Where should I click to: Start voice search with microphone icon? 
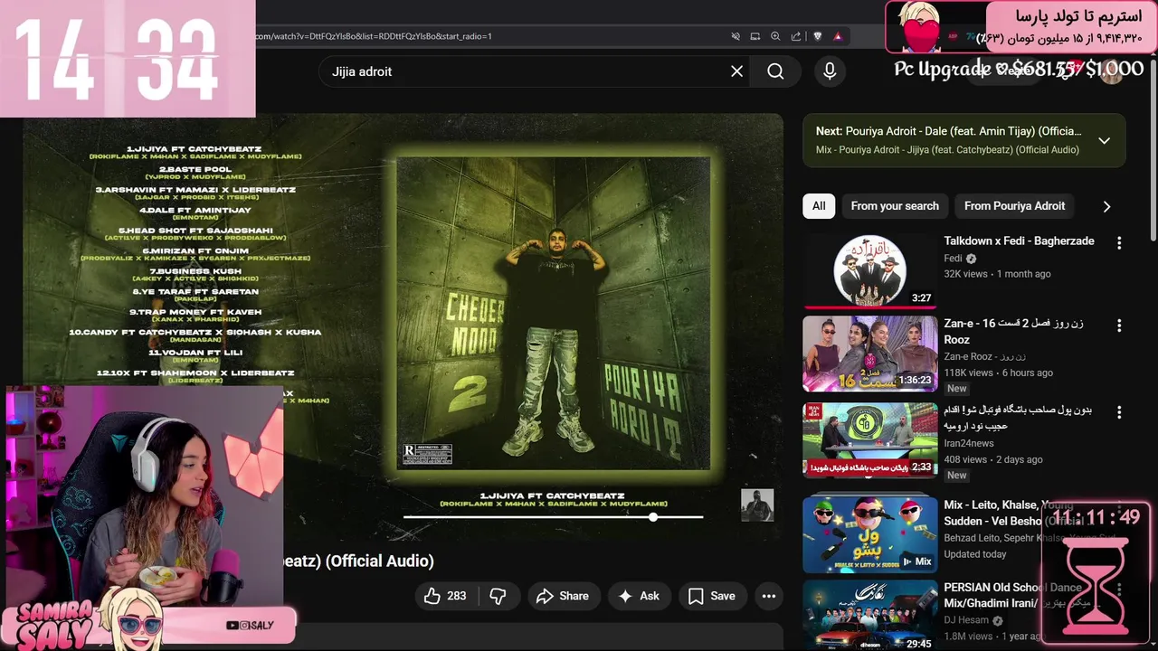point(830,71)
